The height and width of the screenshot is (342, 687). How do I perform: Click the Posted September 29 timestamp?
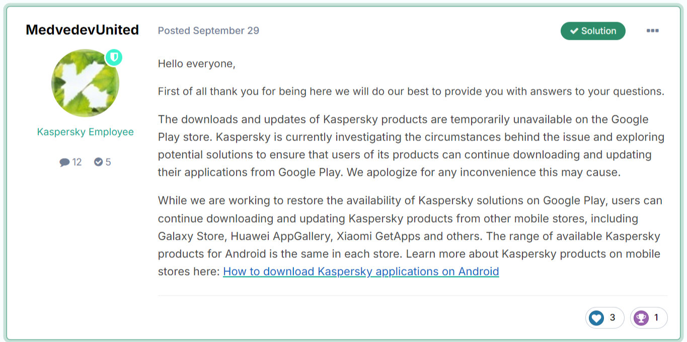208,31
